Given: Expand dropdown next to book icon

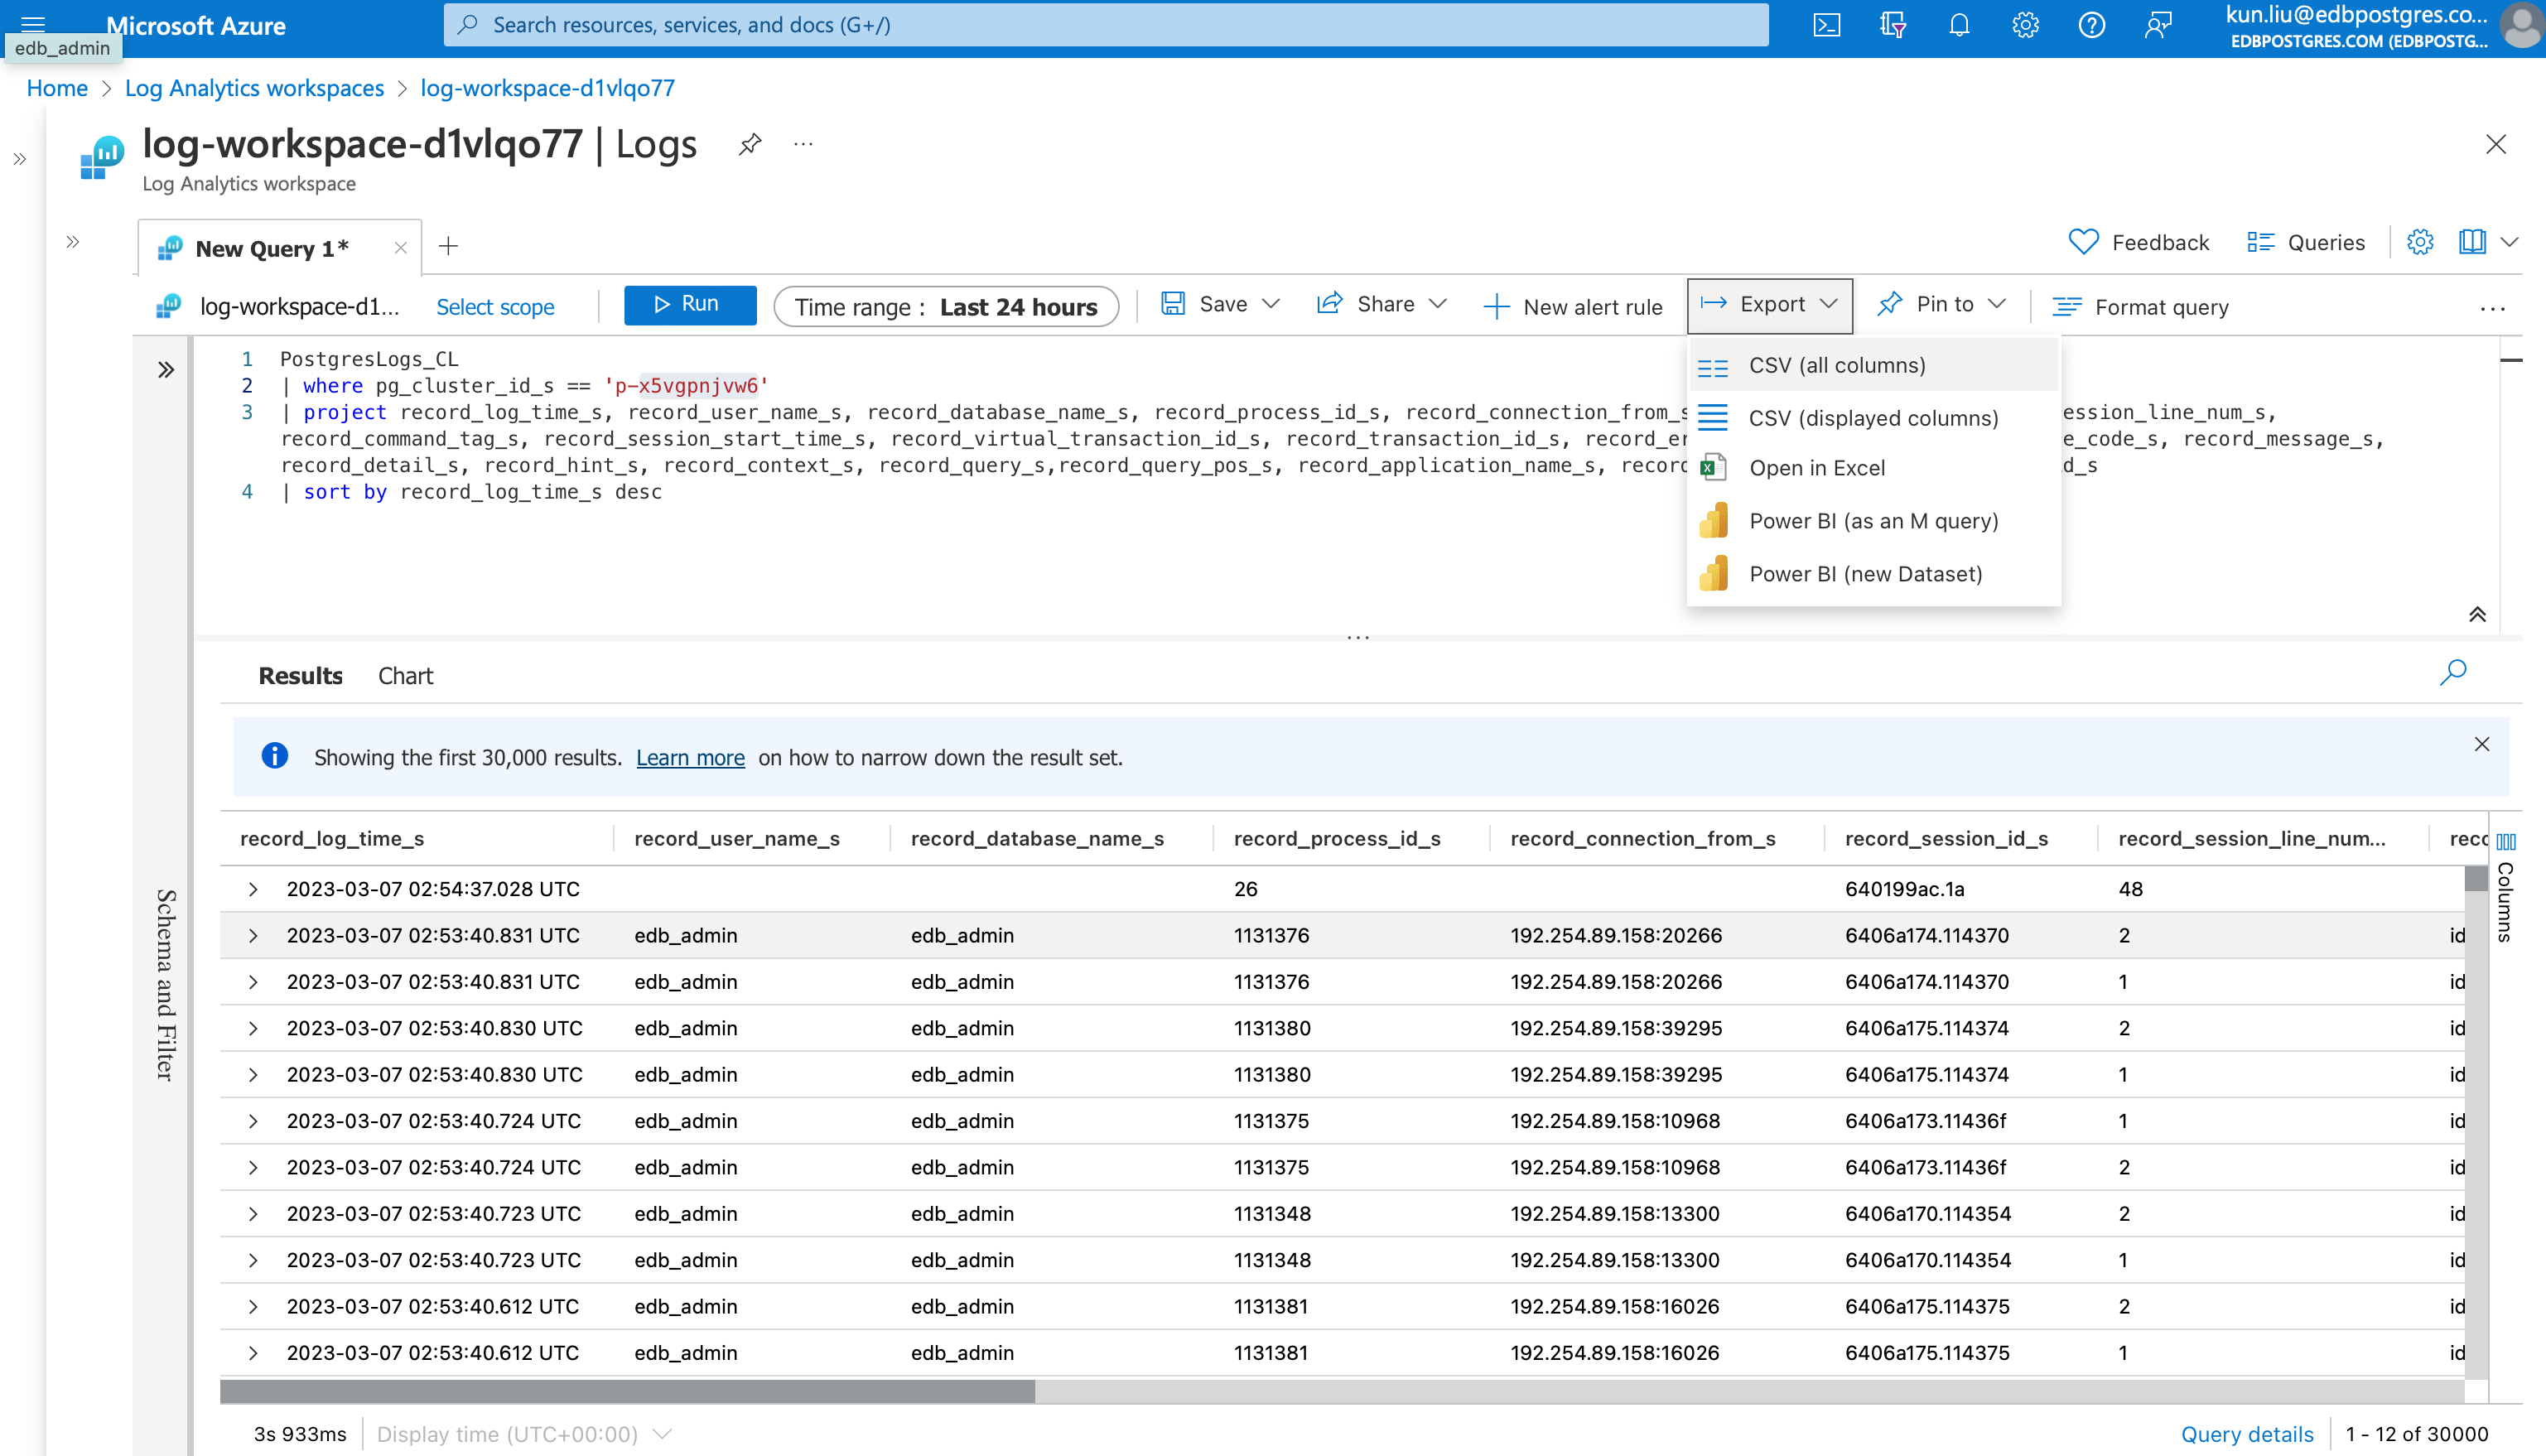Looking at the screenshot, I should pos(2508,242).
